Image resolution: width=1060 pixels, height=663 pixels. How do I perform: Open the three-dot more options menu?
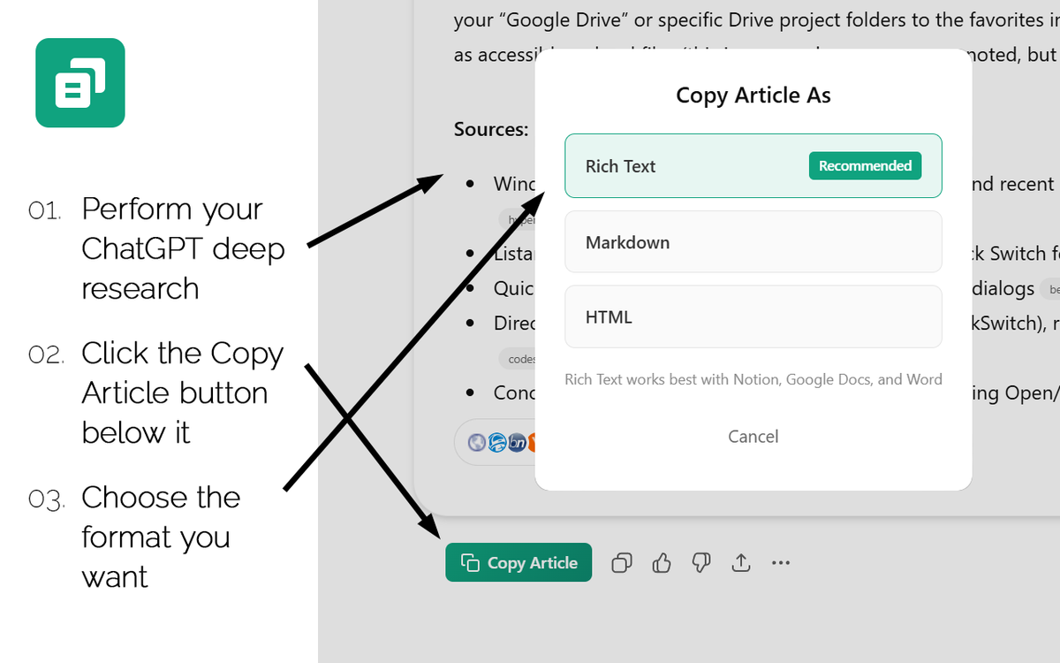click(781, 562)
